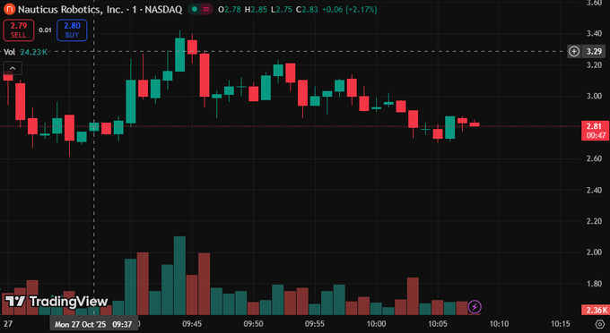Click the purple lightning go-to-realtime icon
610x333 pixels.
[x=475, y=307]
